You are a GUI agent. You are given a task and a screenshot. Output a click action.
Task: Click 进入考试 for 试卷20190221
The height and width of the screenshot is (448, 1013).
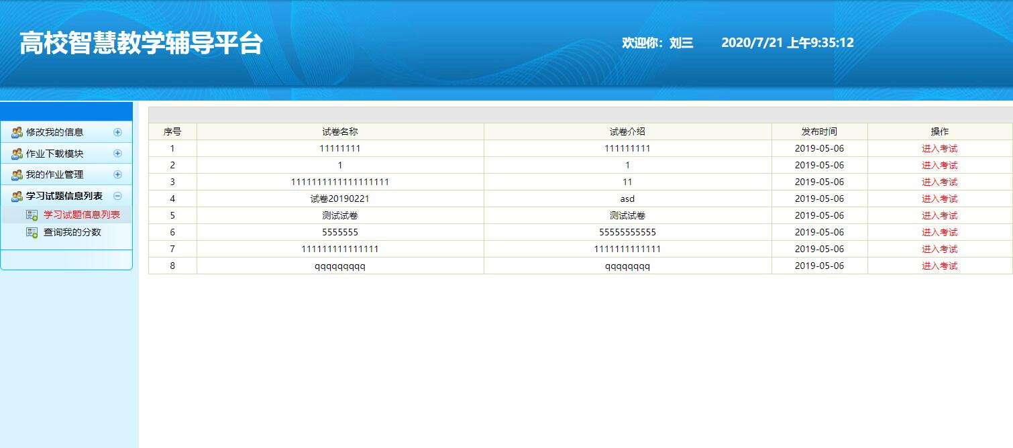coord(941,199)
